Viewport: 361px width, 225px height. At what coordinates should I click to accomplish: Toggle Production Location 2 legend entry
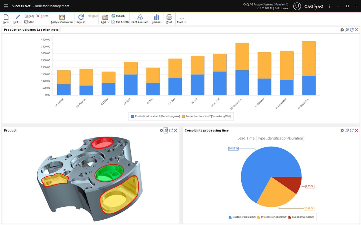(206, 116)
